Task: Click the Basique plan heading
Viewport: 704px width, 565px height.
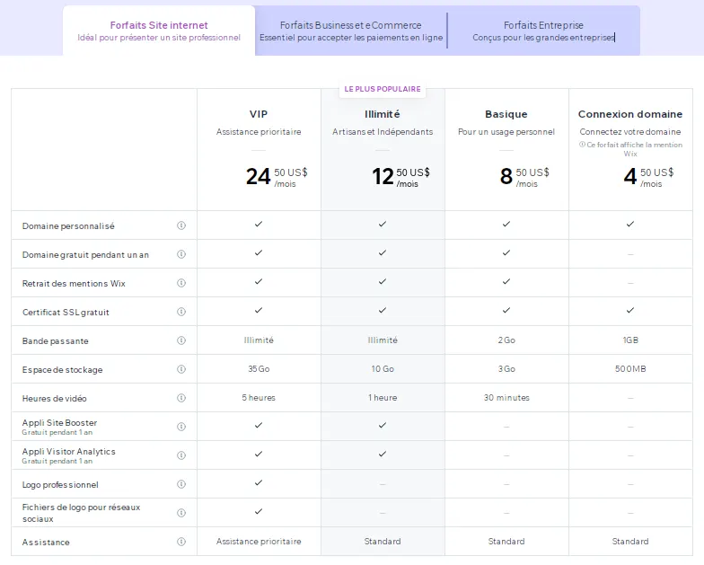Action: (506, 114)
